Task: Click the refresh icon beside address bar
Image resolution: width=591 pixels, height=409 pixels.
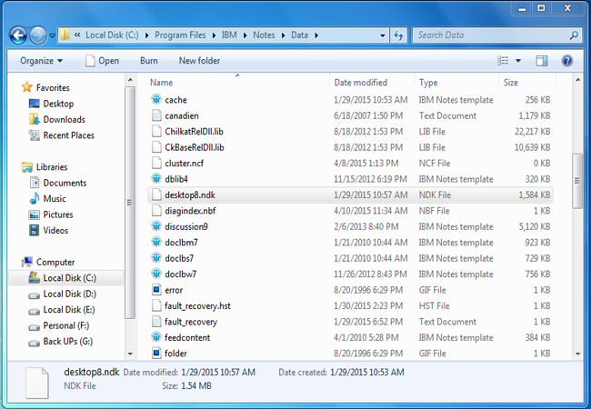Action: pos(399,35)
